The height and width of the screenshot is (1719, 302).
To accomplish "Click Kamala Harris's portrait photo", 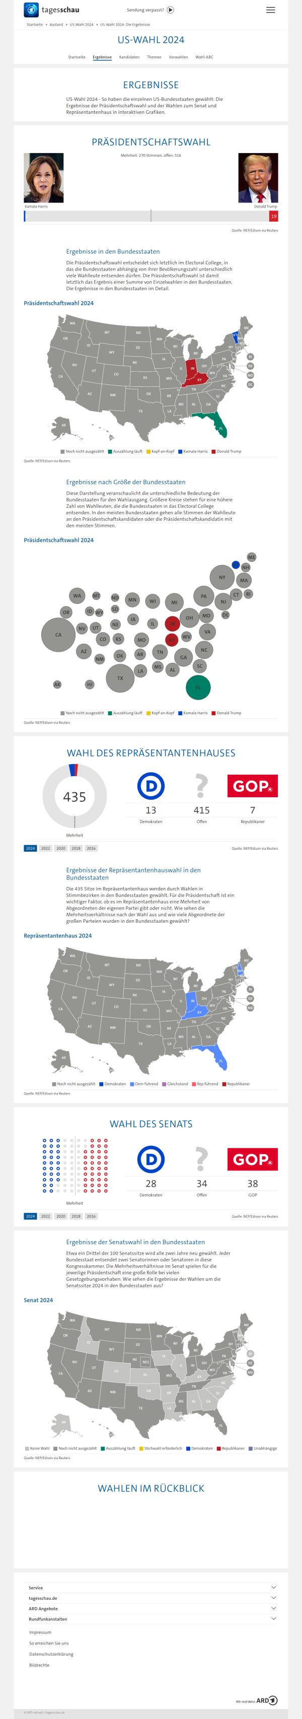I will tap(44, 177).
